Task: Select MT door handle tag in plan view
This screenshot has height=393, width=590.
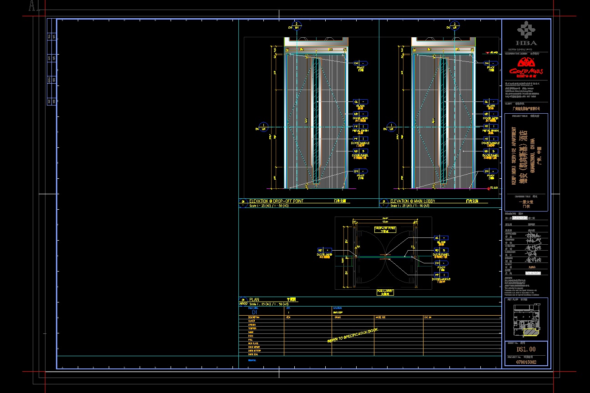Action: pyautogui.click(x=441, y=275)
